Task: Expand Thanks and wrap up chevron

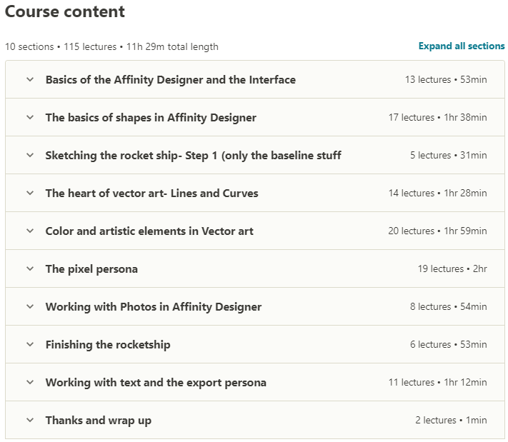Action: tap(30, 420)
